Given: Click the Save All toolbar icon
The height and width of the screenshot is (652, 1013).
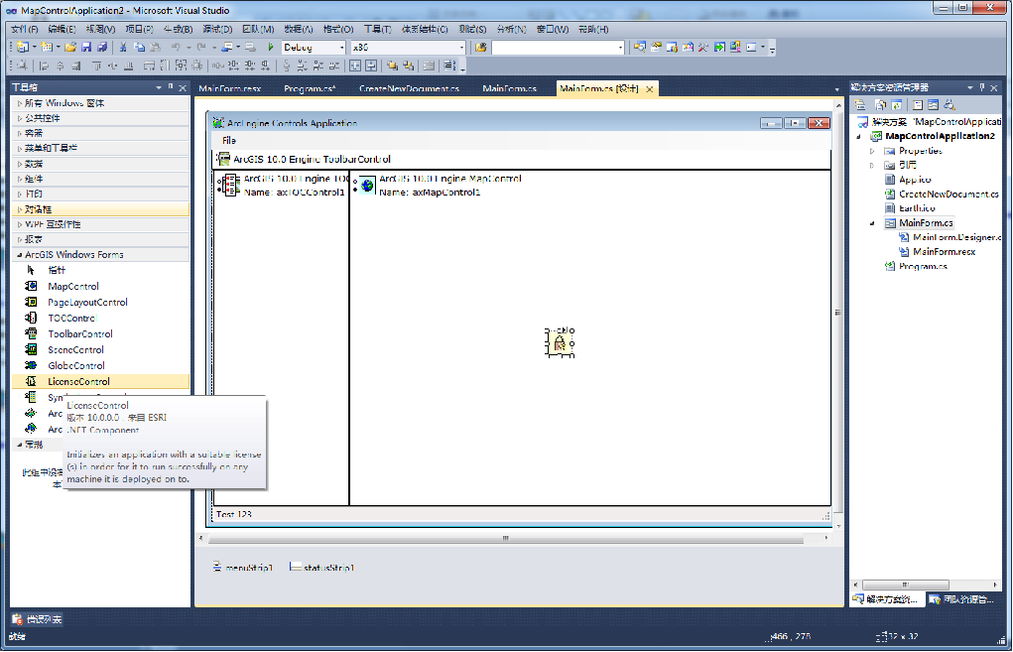Looking at the screenshot, I should (x=101, y=47).
